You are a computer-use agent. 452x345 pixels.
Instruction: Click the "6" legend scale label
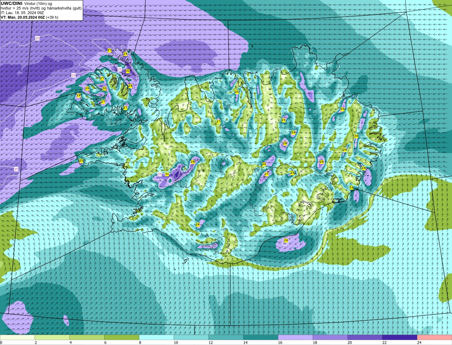point(105,343)
